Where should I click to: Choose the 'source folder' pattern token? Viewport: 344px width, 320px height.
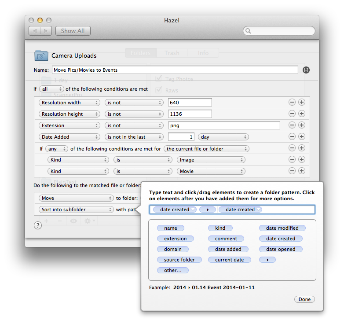pos(179,260)
